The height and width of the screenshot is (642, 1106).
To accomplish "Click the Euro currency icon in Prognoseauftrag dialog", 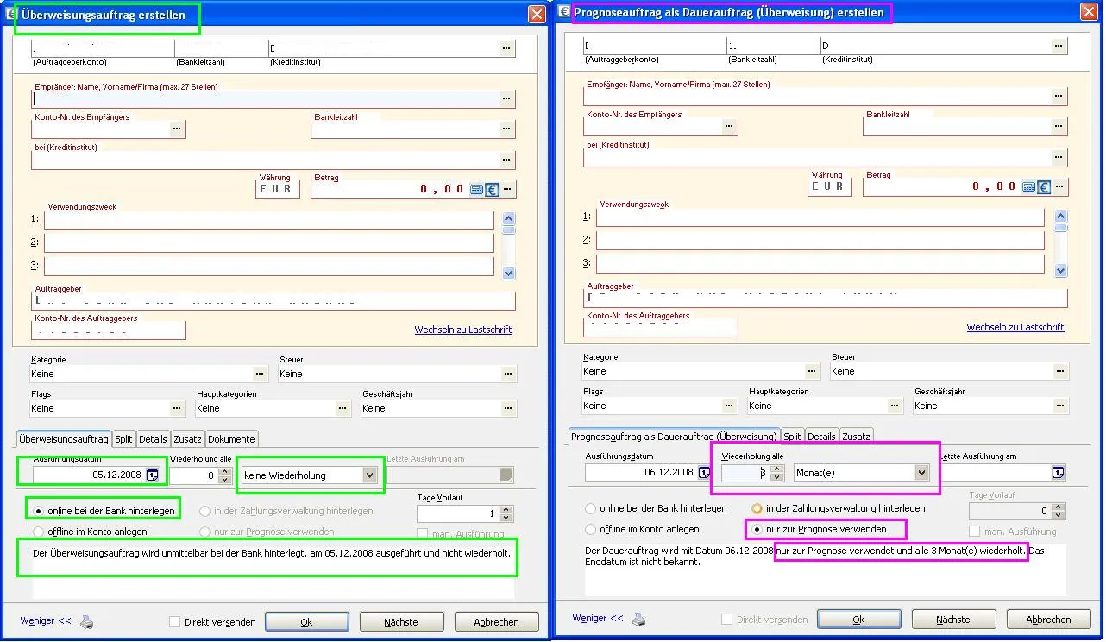I will point(1044,187).
